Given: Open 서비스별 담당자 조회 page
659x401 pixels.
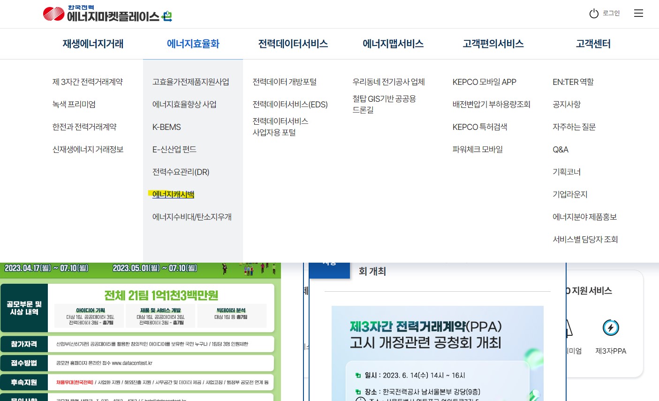Looking at the screenshot, I should coord(585,240).
